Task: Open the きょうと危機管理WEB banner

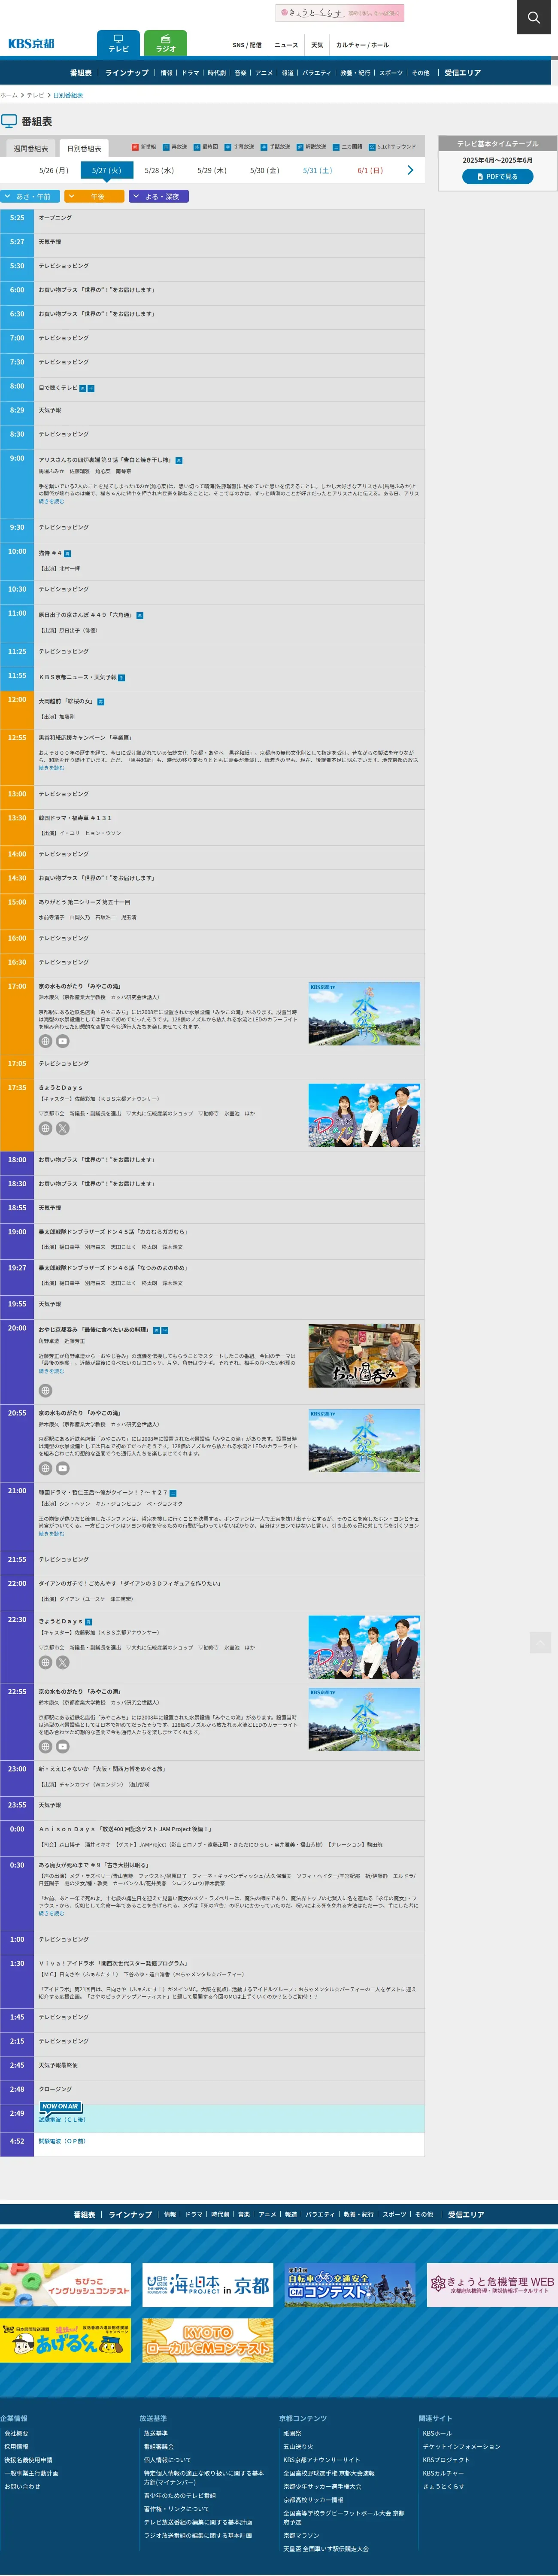Action: pyautogui.click(x=492, y=2285)
